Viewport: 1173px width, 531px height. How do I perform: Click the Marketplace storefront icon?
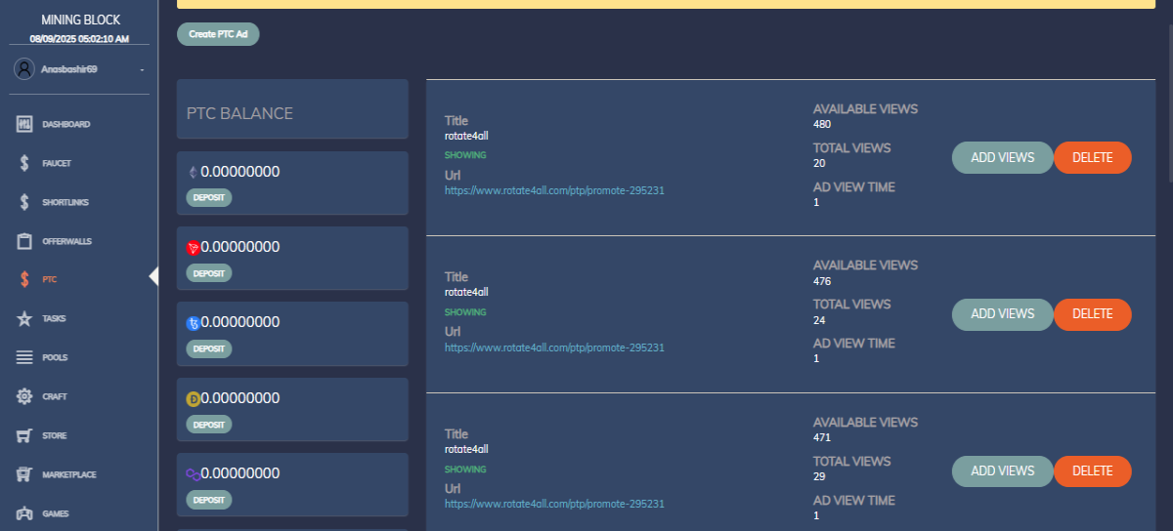click(x=24, y=474)
